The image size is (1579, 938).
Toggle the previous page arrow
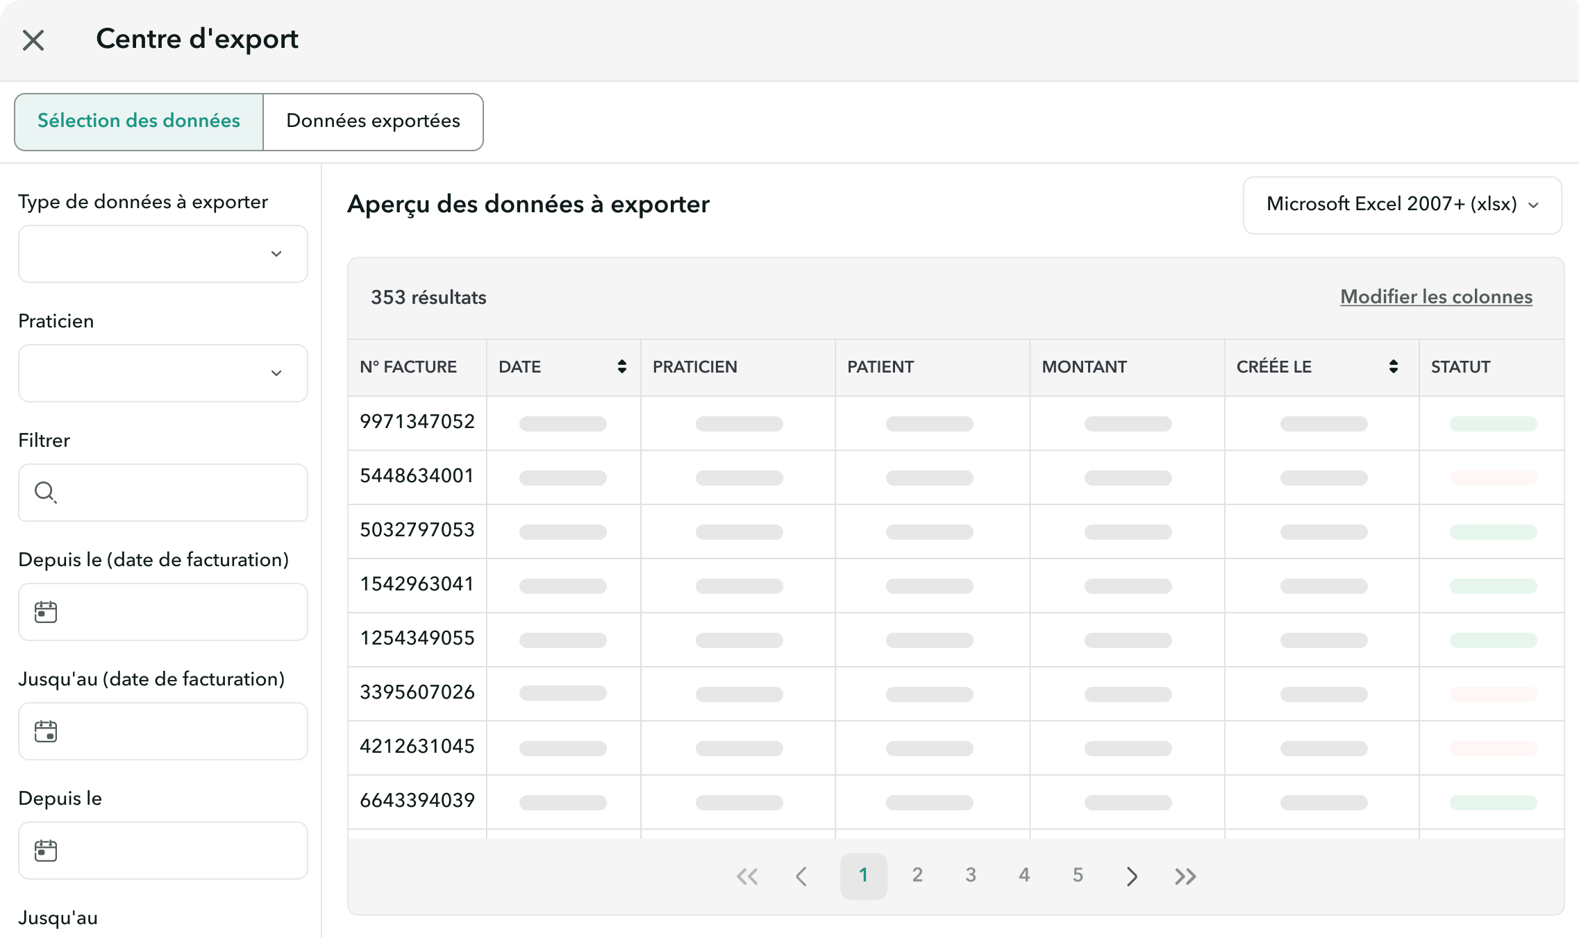coord(802,876)
